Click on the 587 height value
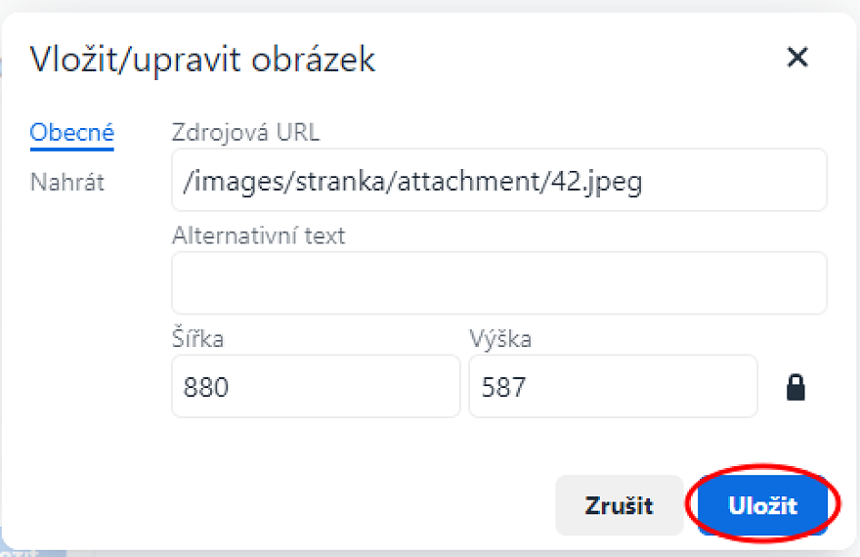 [504, 387]
